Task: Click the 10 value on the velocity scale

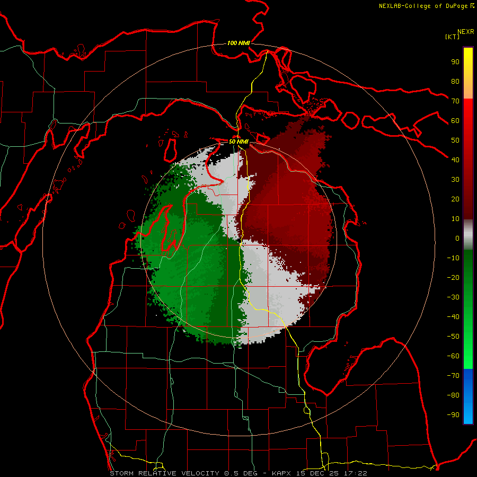Action: pos(455,219)
